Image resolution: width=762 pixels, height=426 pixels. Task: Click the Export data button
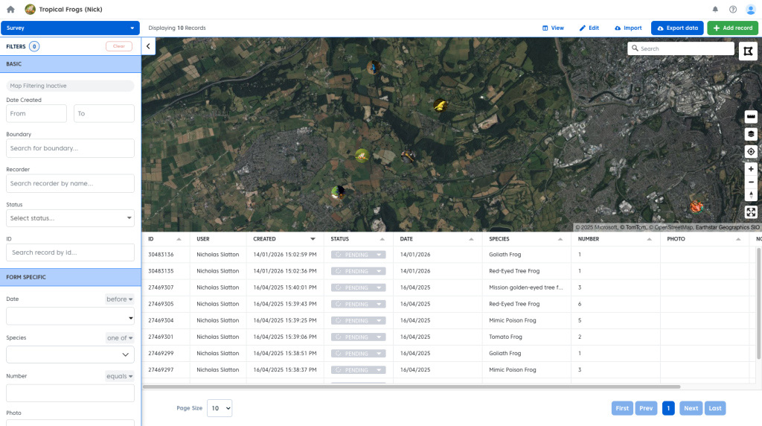[677, 28]
